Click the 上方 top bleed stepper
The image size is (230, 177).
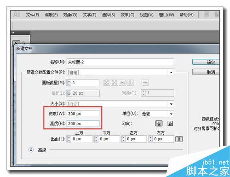(x=69, y=139)
